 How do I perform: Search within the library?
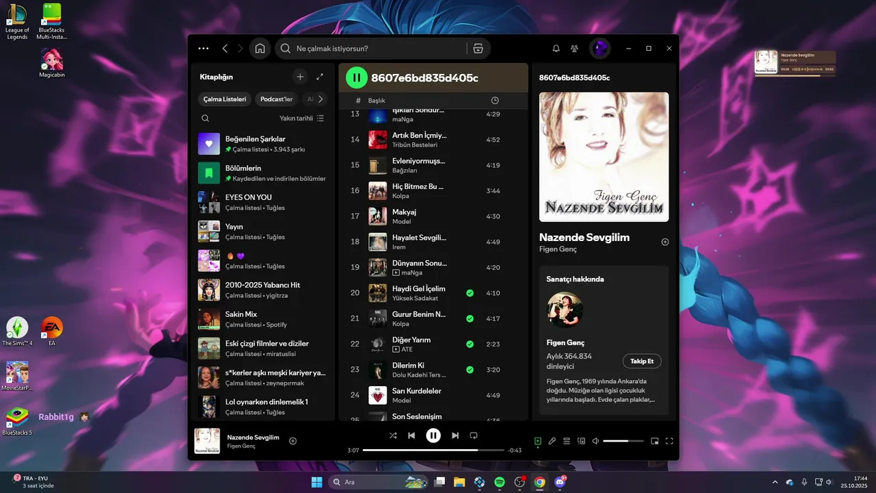coord(205,118)
